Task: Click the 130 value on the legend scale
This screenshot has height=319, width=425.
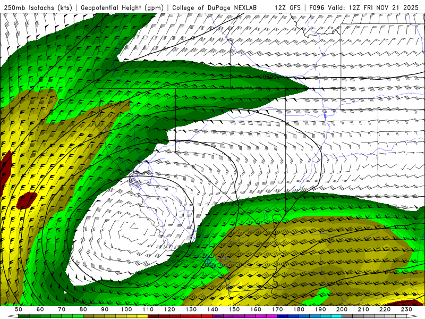Action: pos(191,309)
